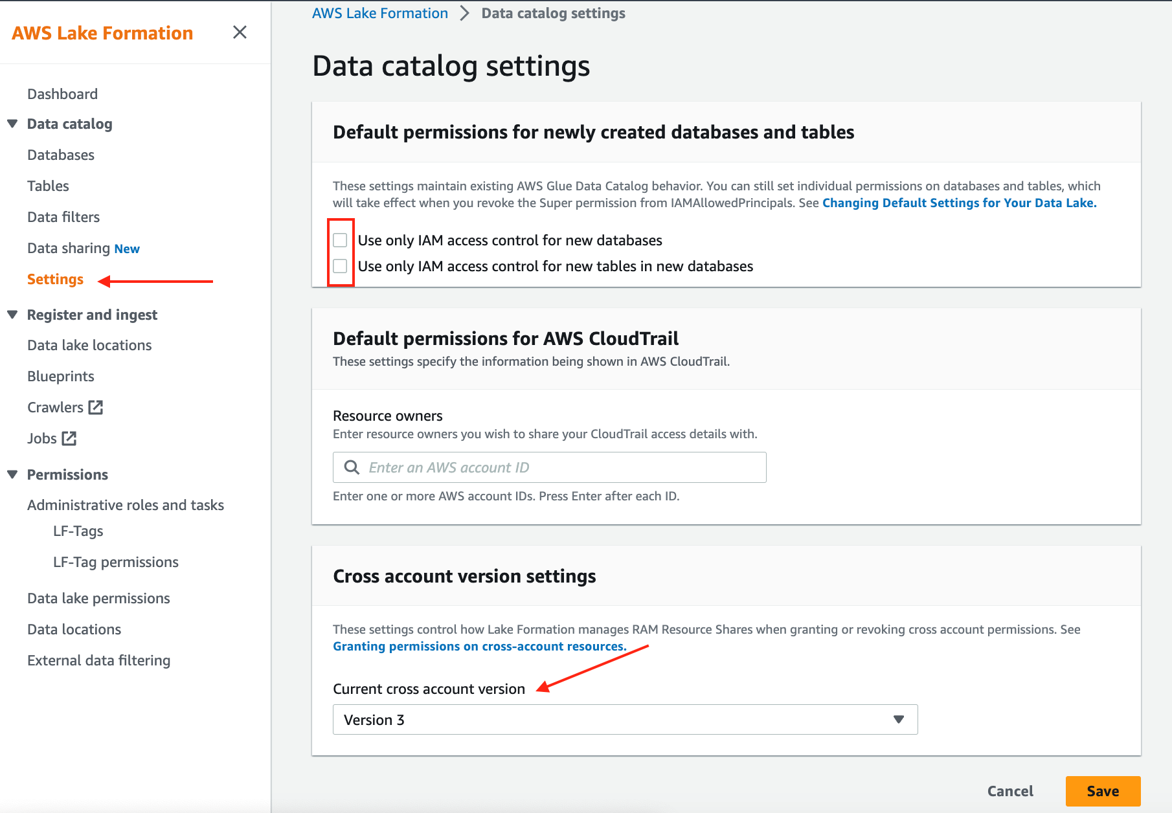Select Dashboard in the sidebar
The width and height of the screenshot is (1172, 813).
[62, 93]
